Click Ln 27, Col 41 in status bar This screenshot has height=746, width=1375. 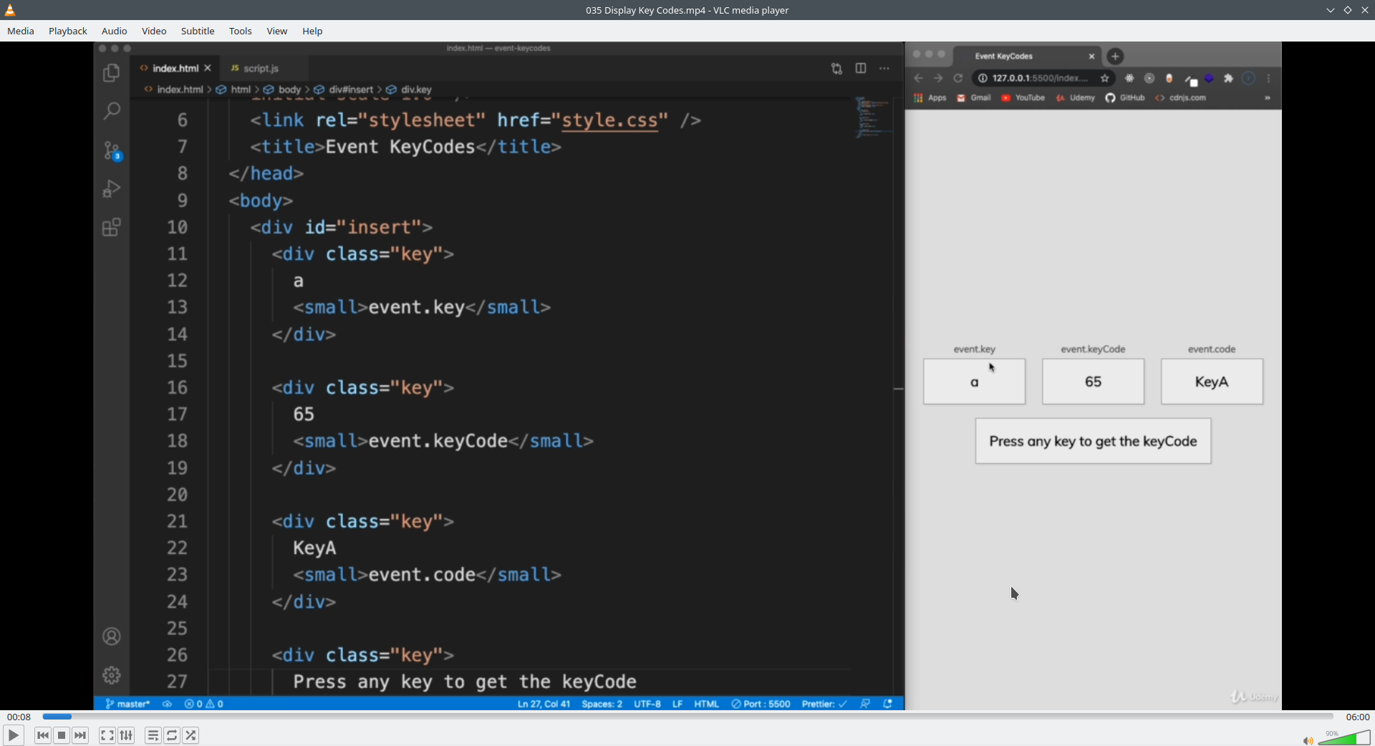point(544,704)
